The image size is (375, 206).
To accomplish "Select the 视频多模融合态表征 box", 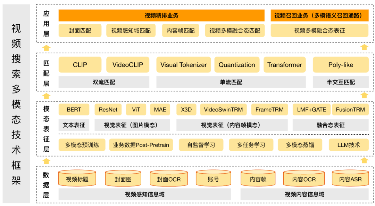I will click(x=319, y=31).
